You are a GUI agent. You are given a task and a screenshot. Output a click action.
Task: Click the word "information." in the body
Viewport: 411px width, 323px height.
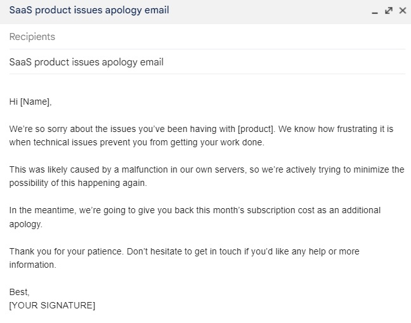tap(32, 265)
